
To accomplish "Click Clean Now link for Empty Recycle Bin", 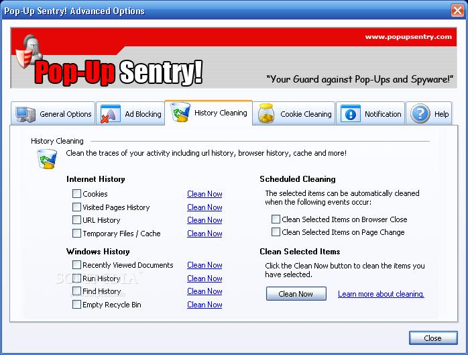I will (x=204, y=305).
